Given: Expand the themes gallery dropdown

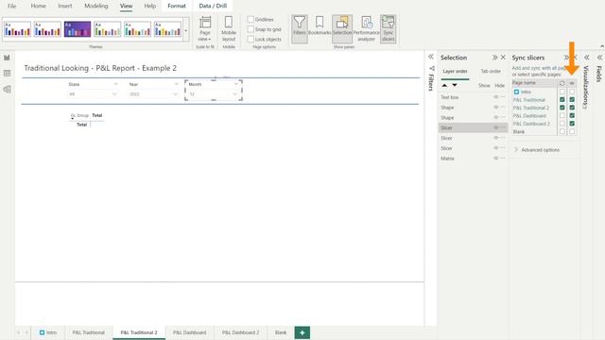Looking at the screenshot, I should (186, 30).
